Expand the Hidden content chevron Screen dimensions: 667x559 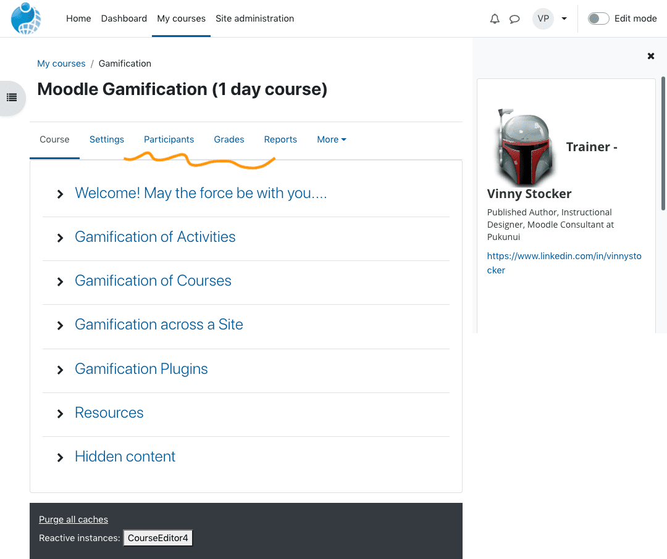(60, 457)
